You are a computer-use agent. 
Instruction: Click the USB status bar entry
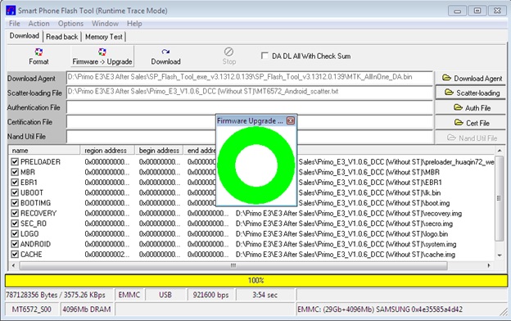pyautogui.click(x=165, y=295)
